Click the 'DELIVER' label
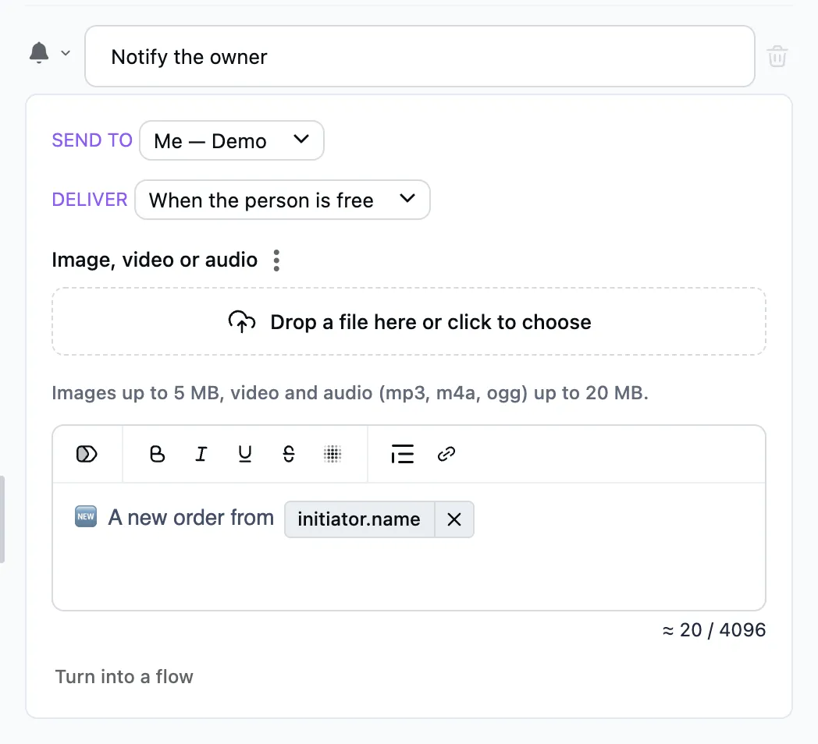This screenshot has width=818, height=744. coord(90,200)
